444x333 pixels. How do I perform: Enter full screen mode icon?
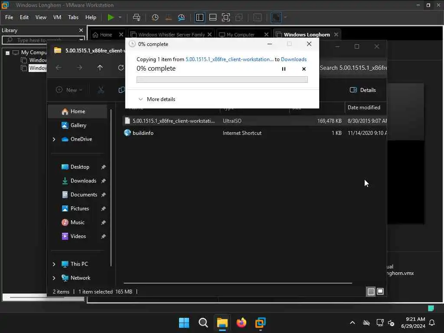[225, 17]
